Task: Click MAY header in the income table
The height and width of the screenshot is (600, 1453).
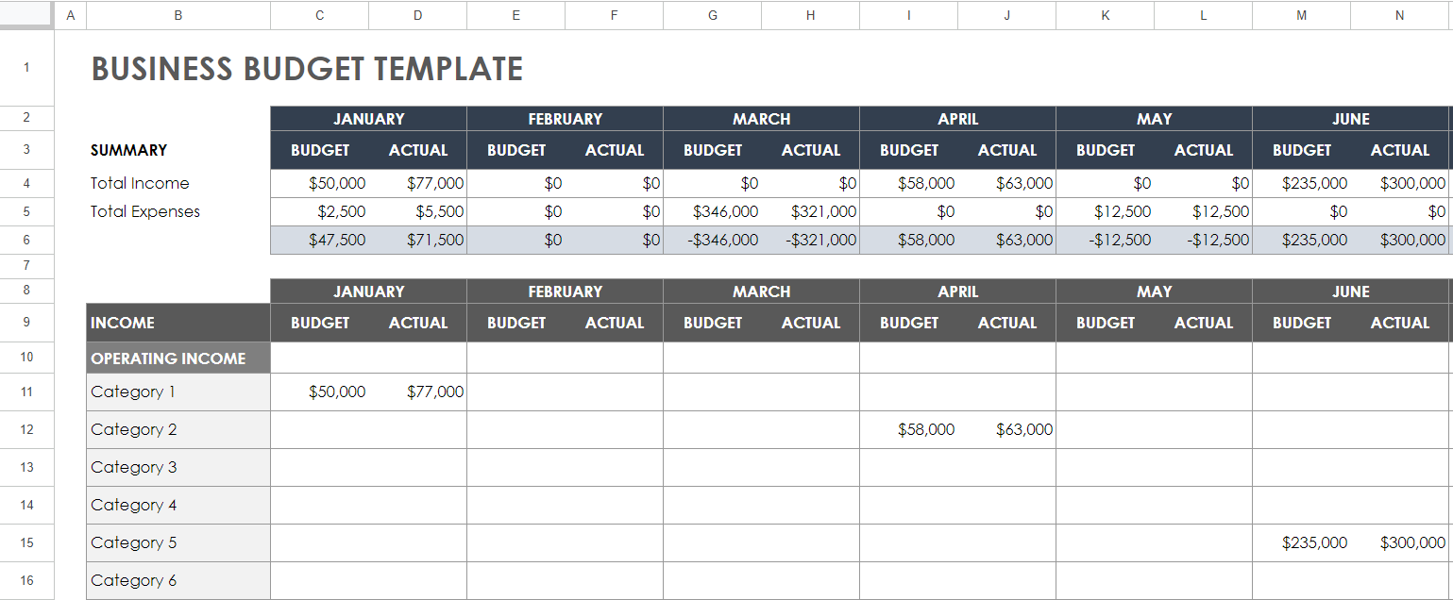Action: 1154,292
